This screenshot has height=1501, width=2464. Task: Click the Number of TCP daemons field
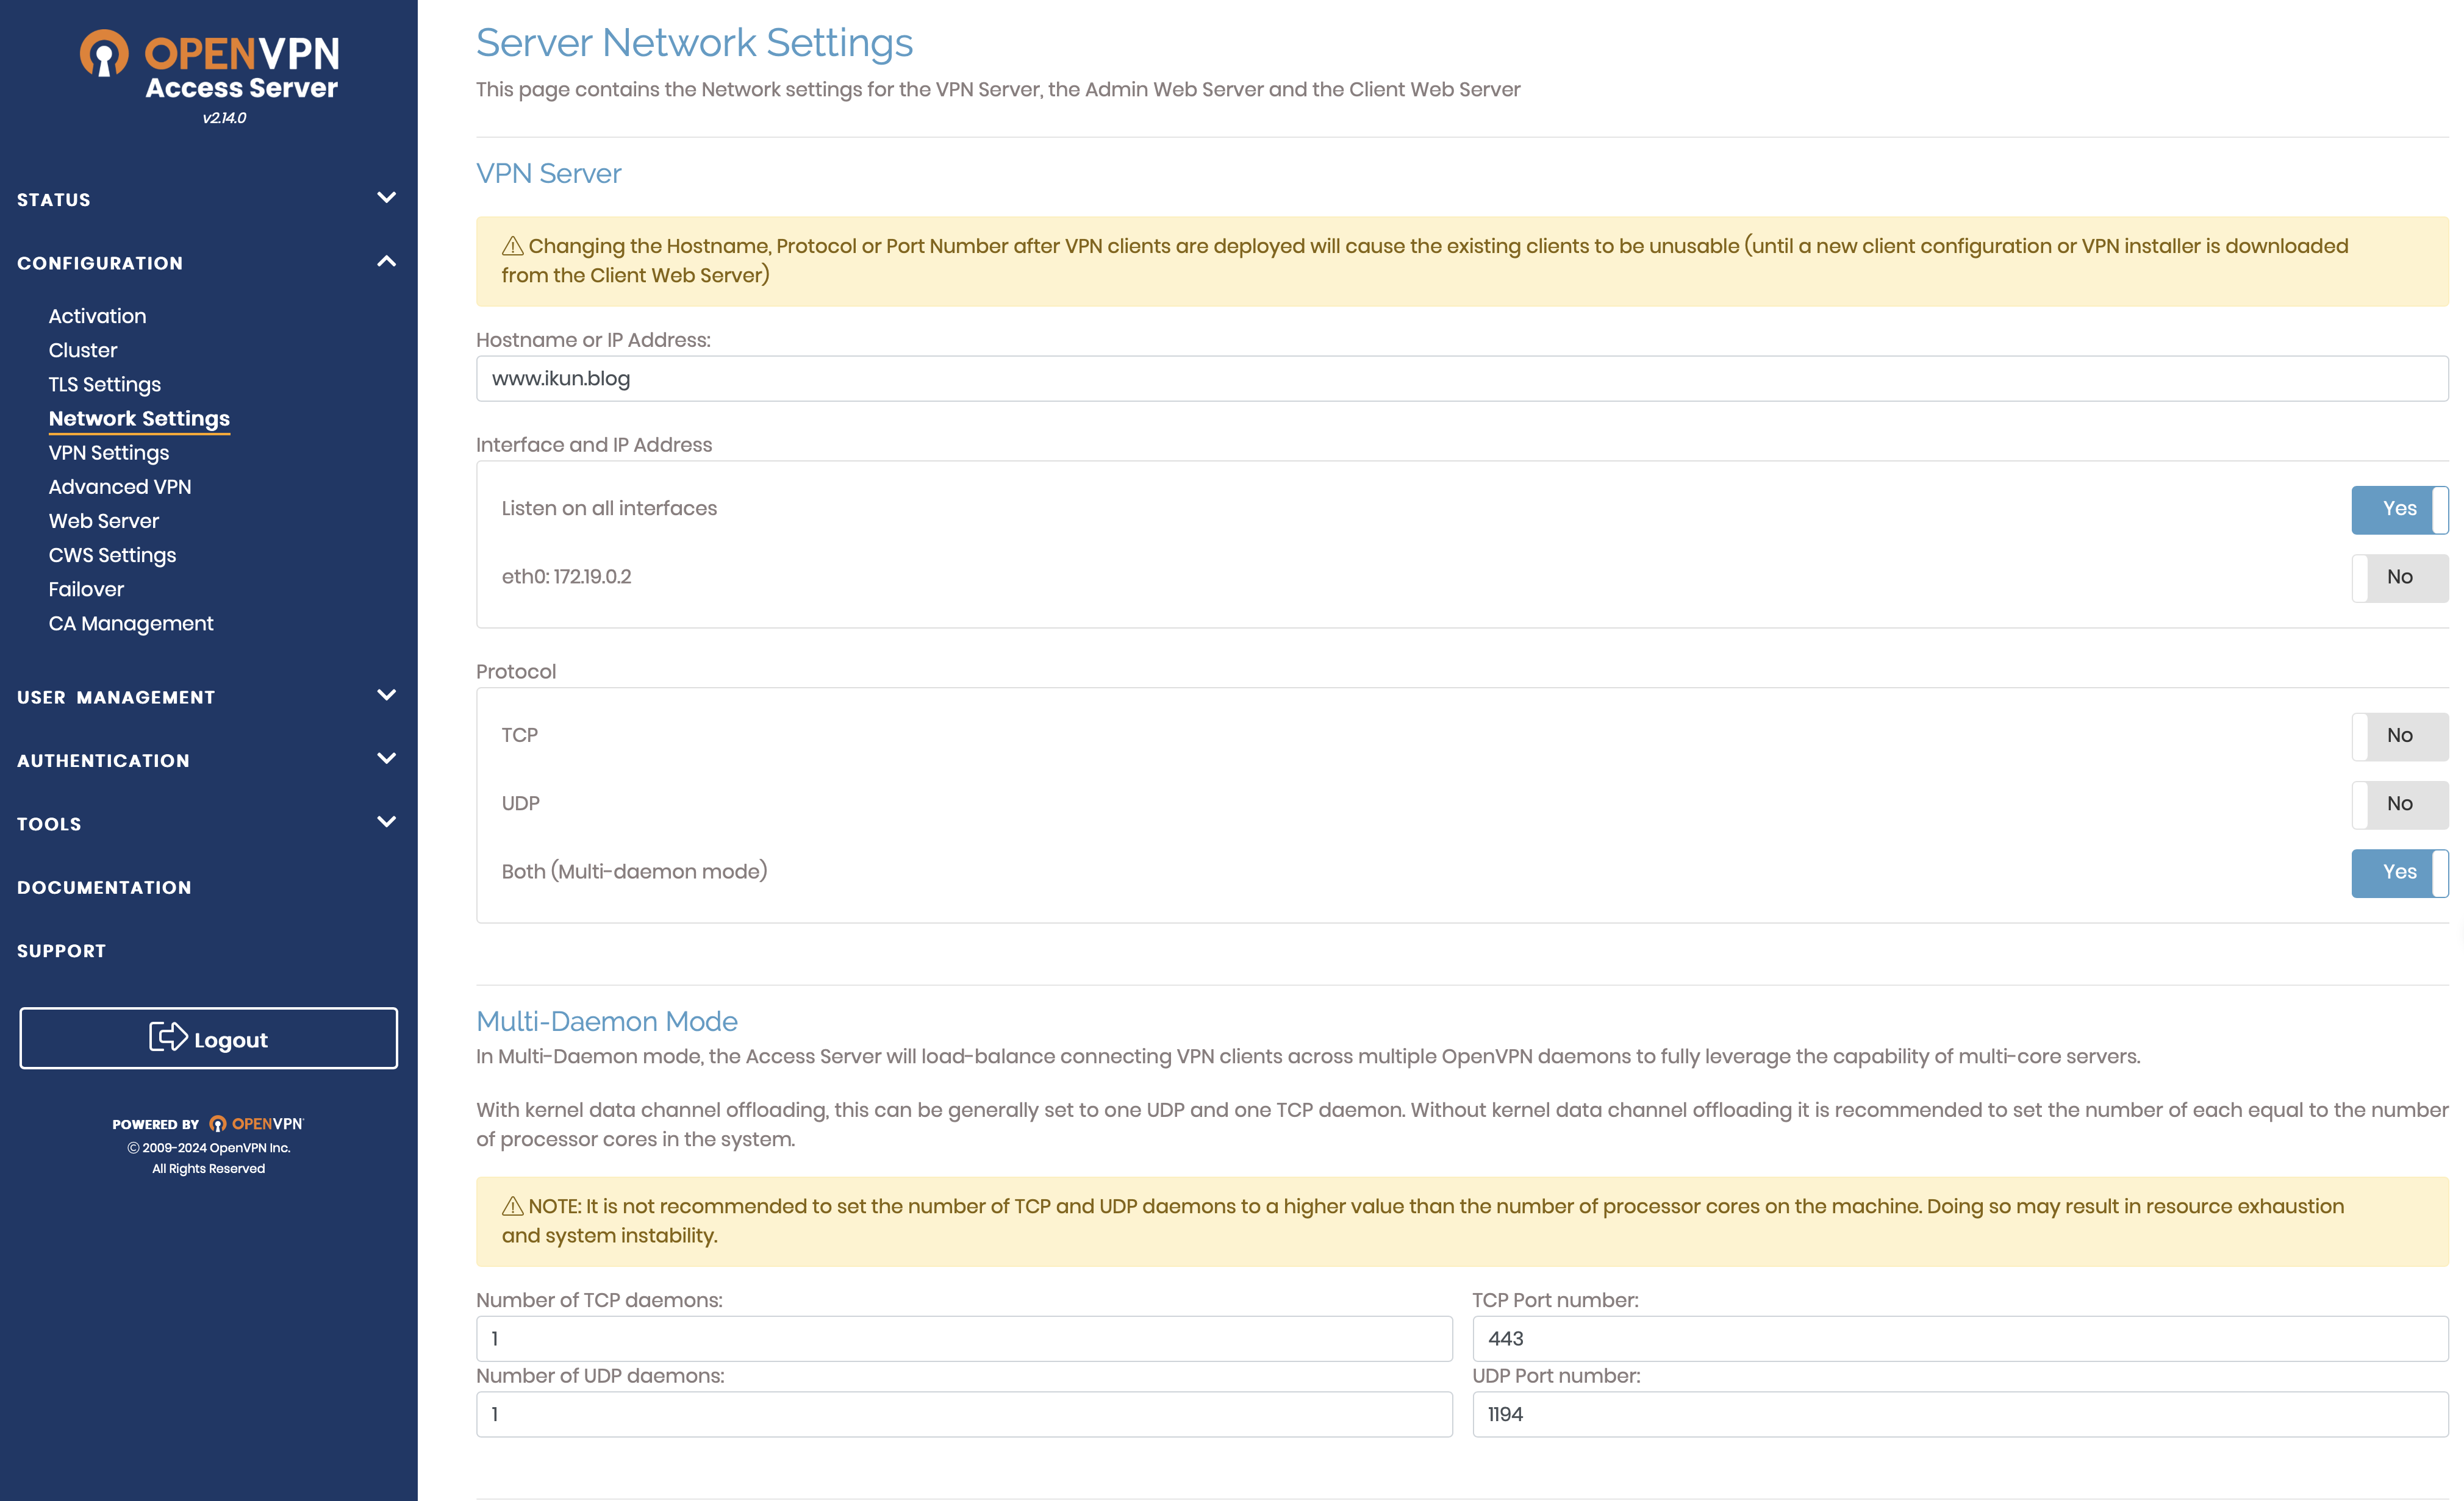coord(964,1339)
